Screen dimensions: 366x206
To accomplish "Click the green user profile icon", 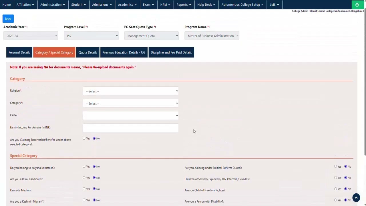I will (357, 5).
